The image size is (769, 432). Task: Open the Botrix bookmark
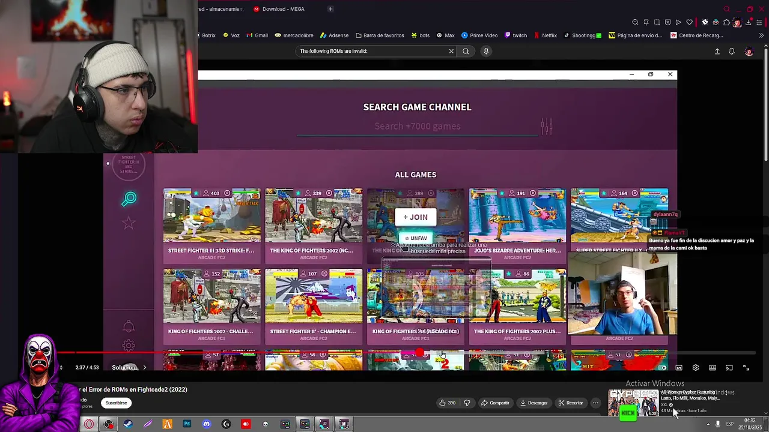[x=205, y=35]
